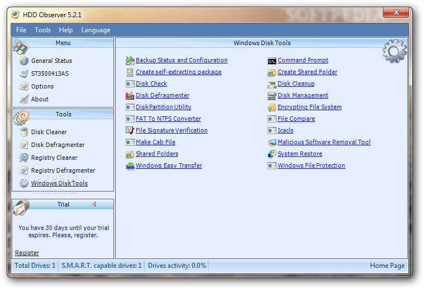This screenshot has width=424, height=289.
Task: Click the Create Shared Folder icon
Action: tap(272, 72)
